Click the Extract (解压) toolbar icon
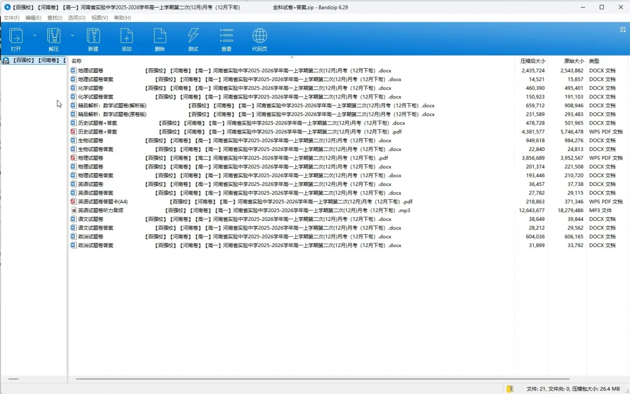Image resolution: width=630 pixels, height=394 pixels. coord(54,40)
